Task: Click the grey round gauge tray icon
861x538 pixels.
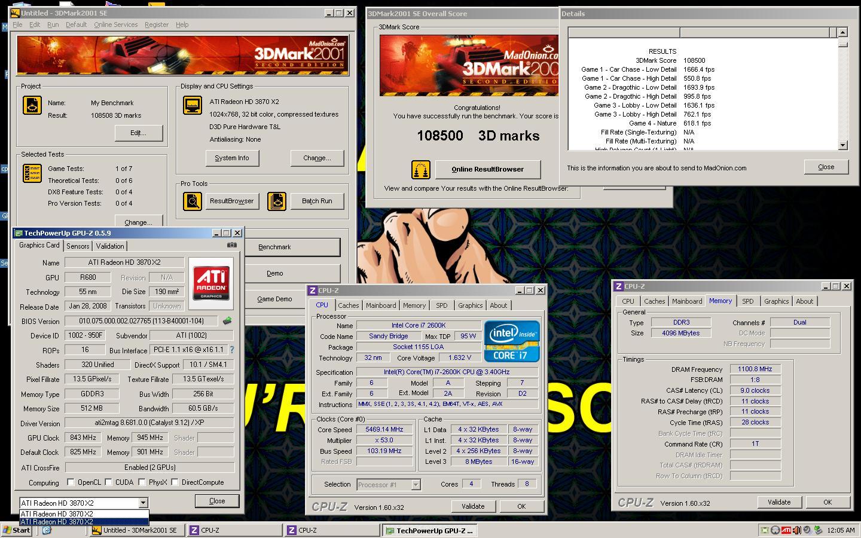Action: tap(775, 530)
